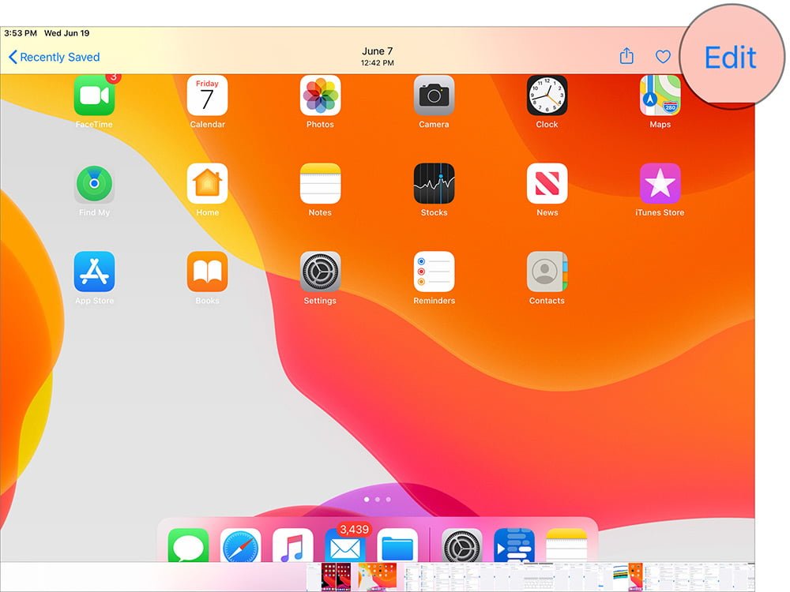The width and height of the screenshot is (790, 592).
Task: Open Safari from the dock
Action: click(240, 545)
